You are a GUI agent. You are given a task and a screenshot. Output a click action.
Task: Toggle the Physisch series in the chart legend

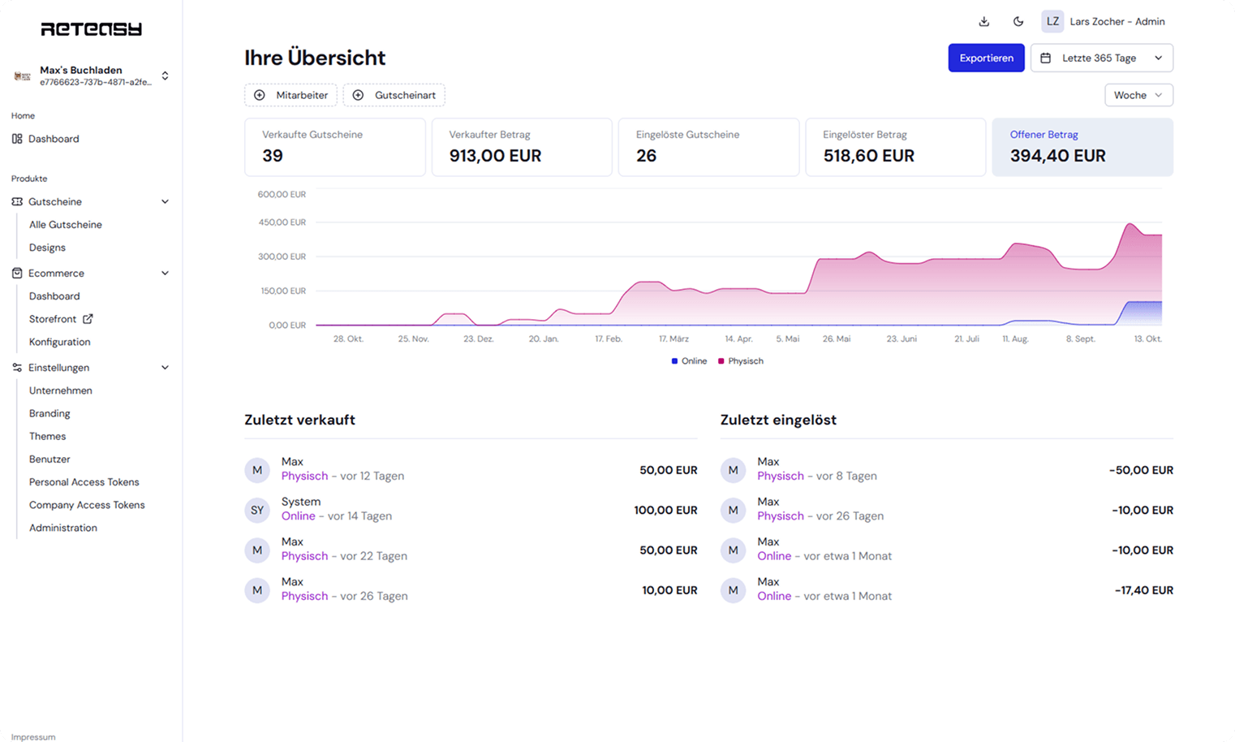(x=739, y=360)
